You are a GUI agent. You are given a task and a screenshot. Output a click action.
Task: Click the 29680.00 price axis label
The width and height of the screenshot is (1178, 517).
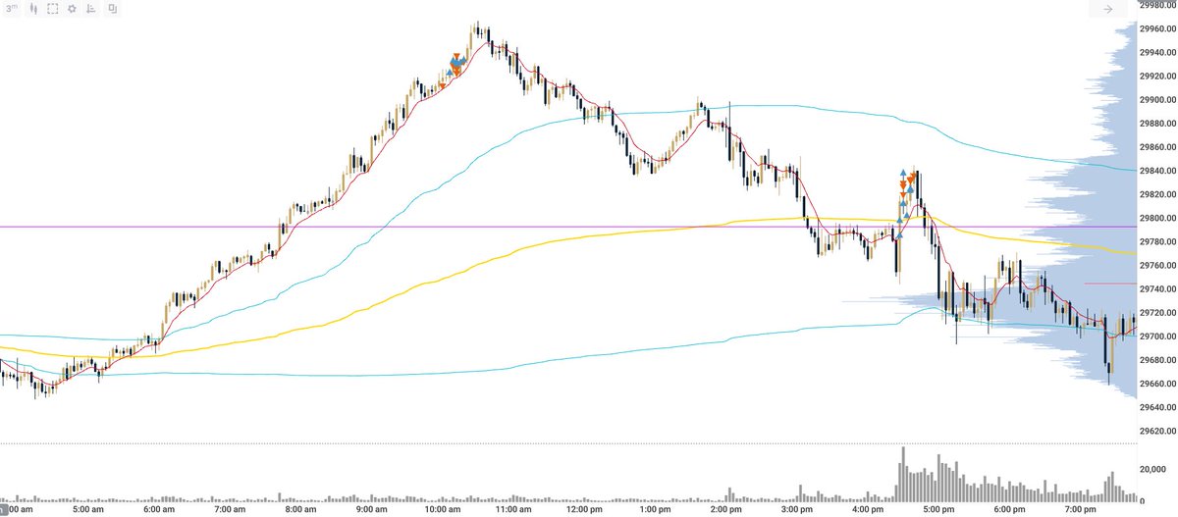pos(1156,360)
